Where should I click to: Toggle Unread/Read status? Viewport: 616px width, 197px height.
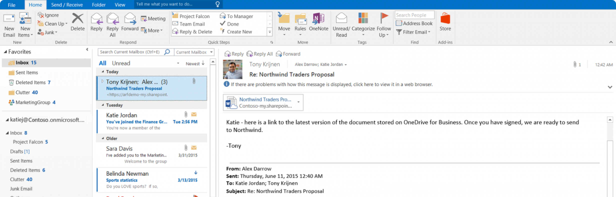pyautogui.click(x=341, y=25)
